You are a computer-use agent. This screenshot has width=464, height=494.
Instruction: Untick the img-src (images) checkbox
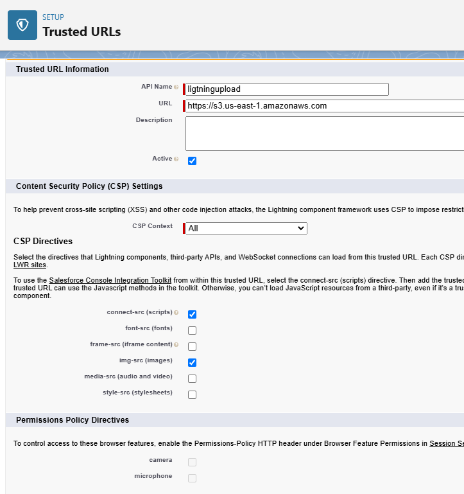pos(192,362)
